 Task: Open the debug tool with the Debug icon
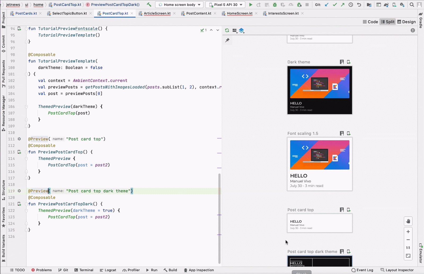(x=275, y=4)
